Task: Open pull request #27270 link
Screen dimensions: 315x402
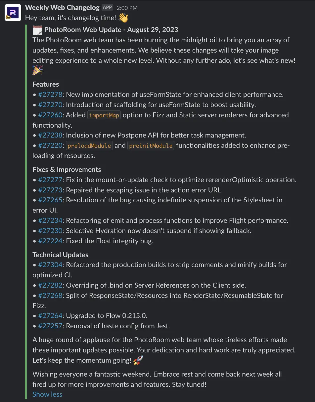Action: coord(50,105)
